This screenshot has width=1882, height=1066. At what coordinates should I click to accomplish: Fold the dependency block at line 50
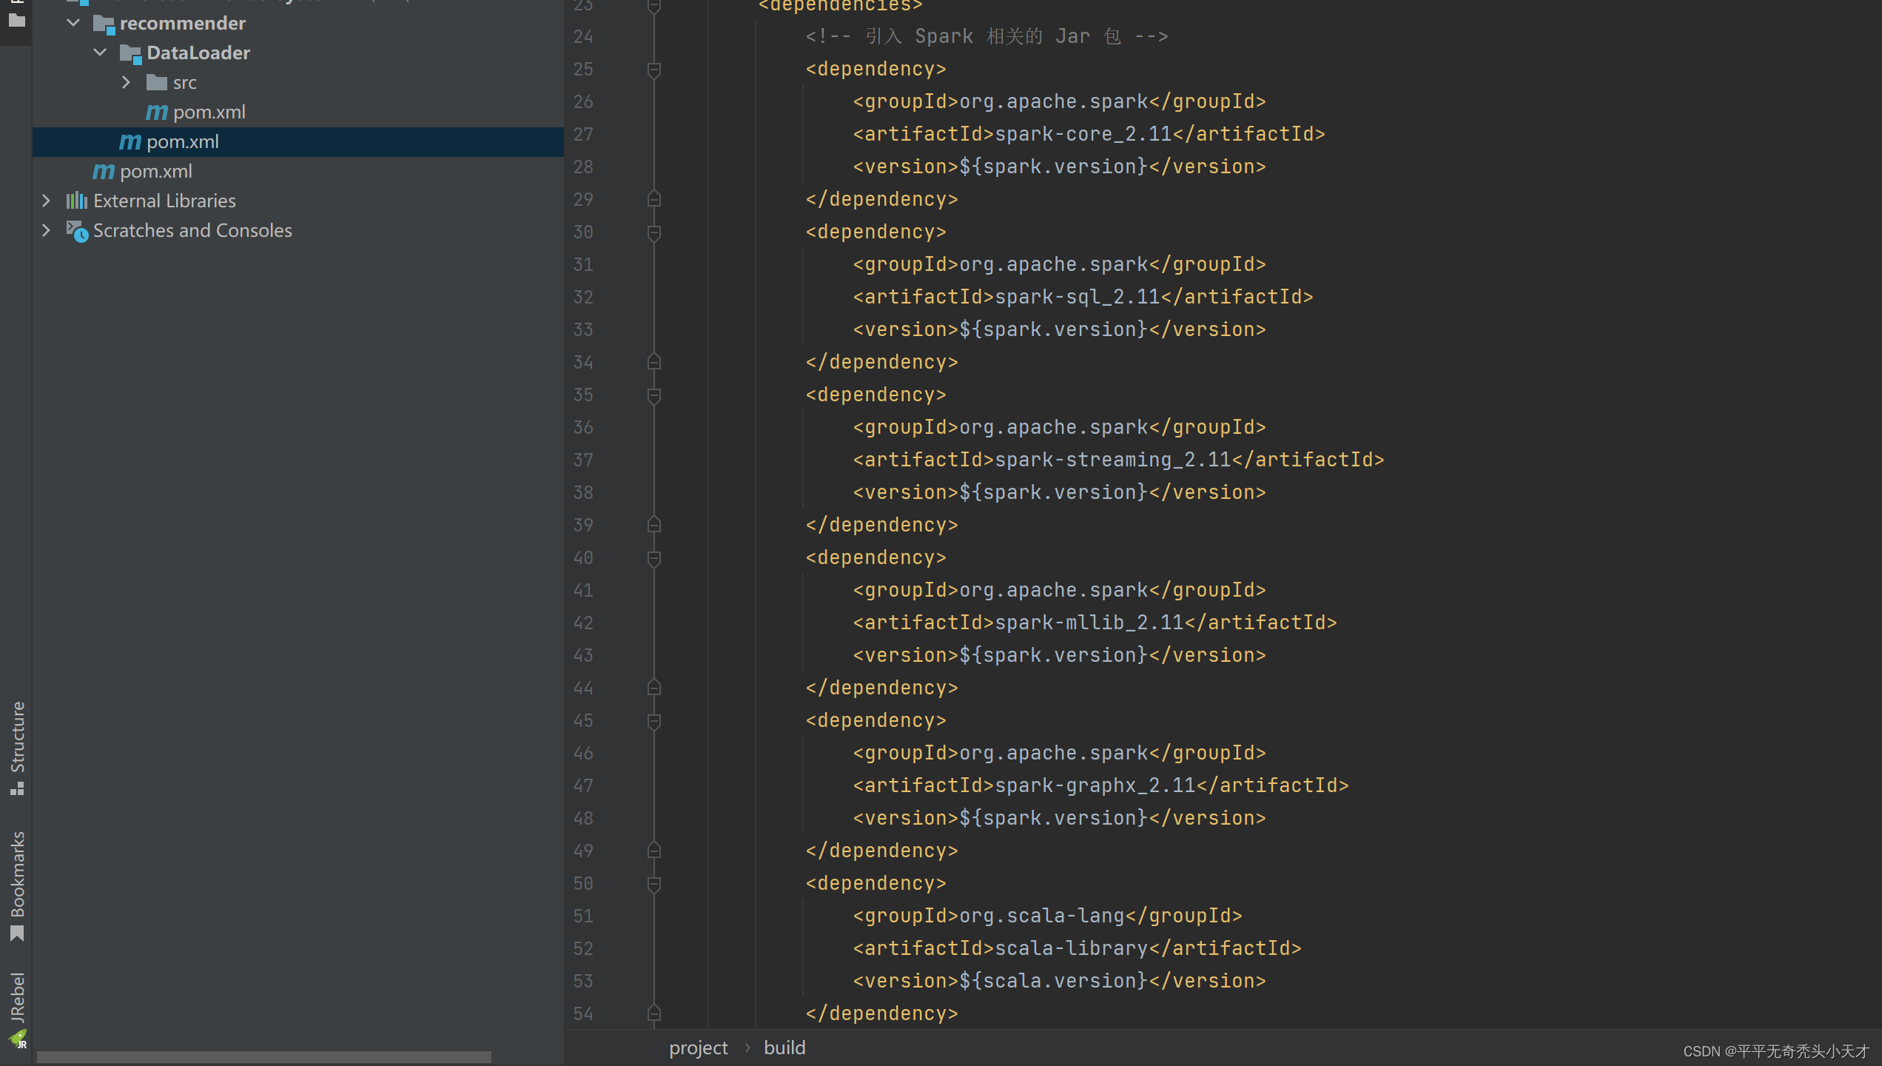tap(653, 884)
